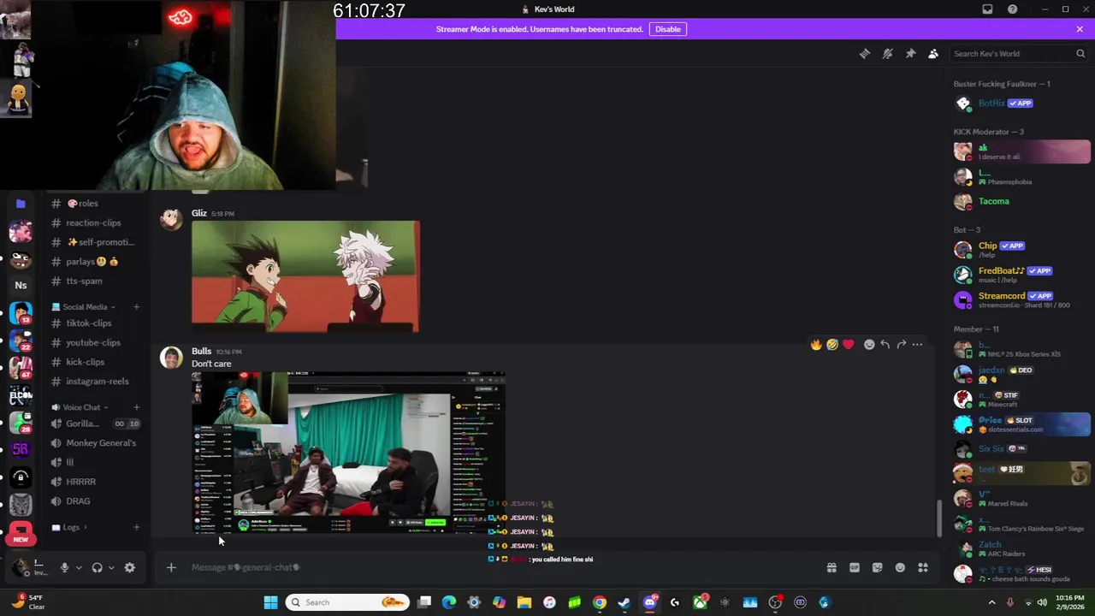The height and width of the screenshot is (616, 1095).
Task: Search Kev's World field
Action: coord(1019,53)
